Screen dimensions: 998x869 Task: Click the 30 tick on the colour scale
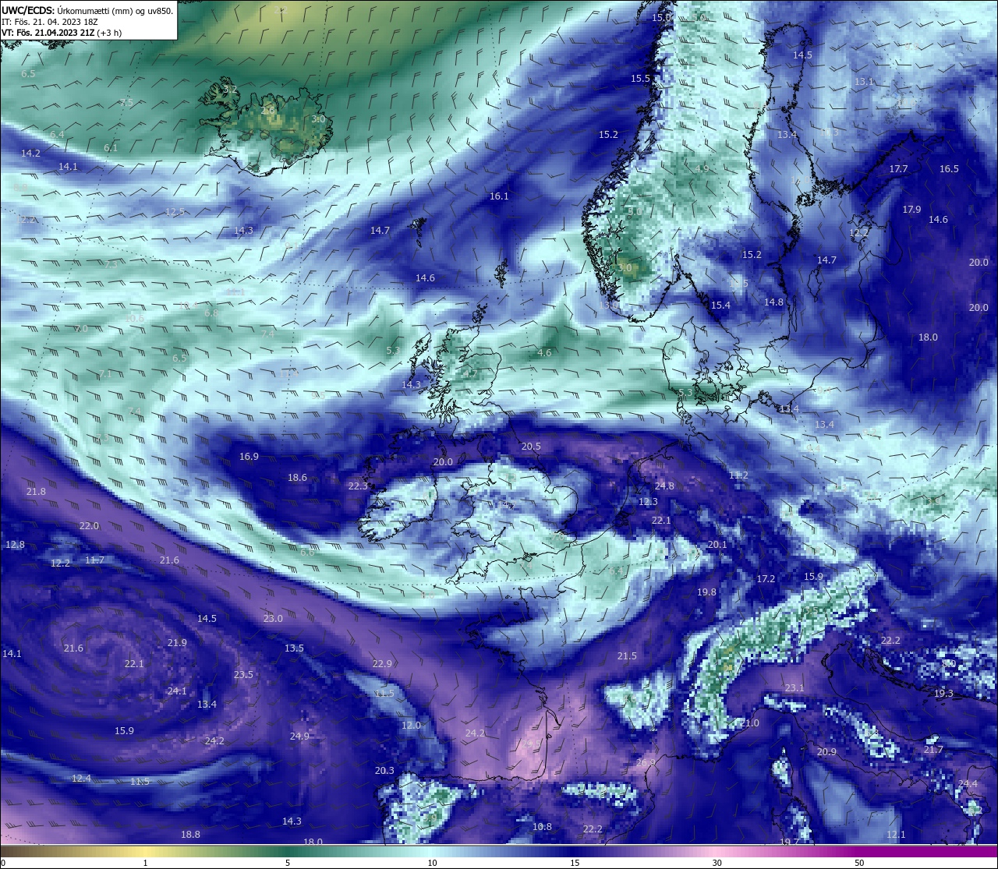point(717,863)
